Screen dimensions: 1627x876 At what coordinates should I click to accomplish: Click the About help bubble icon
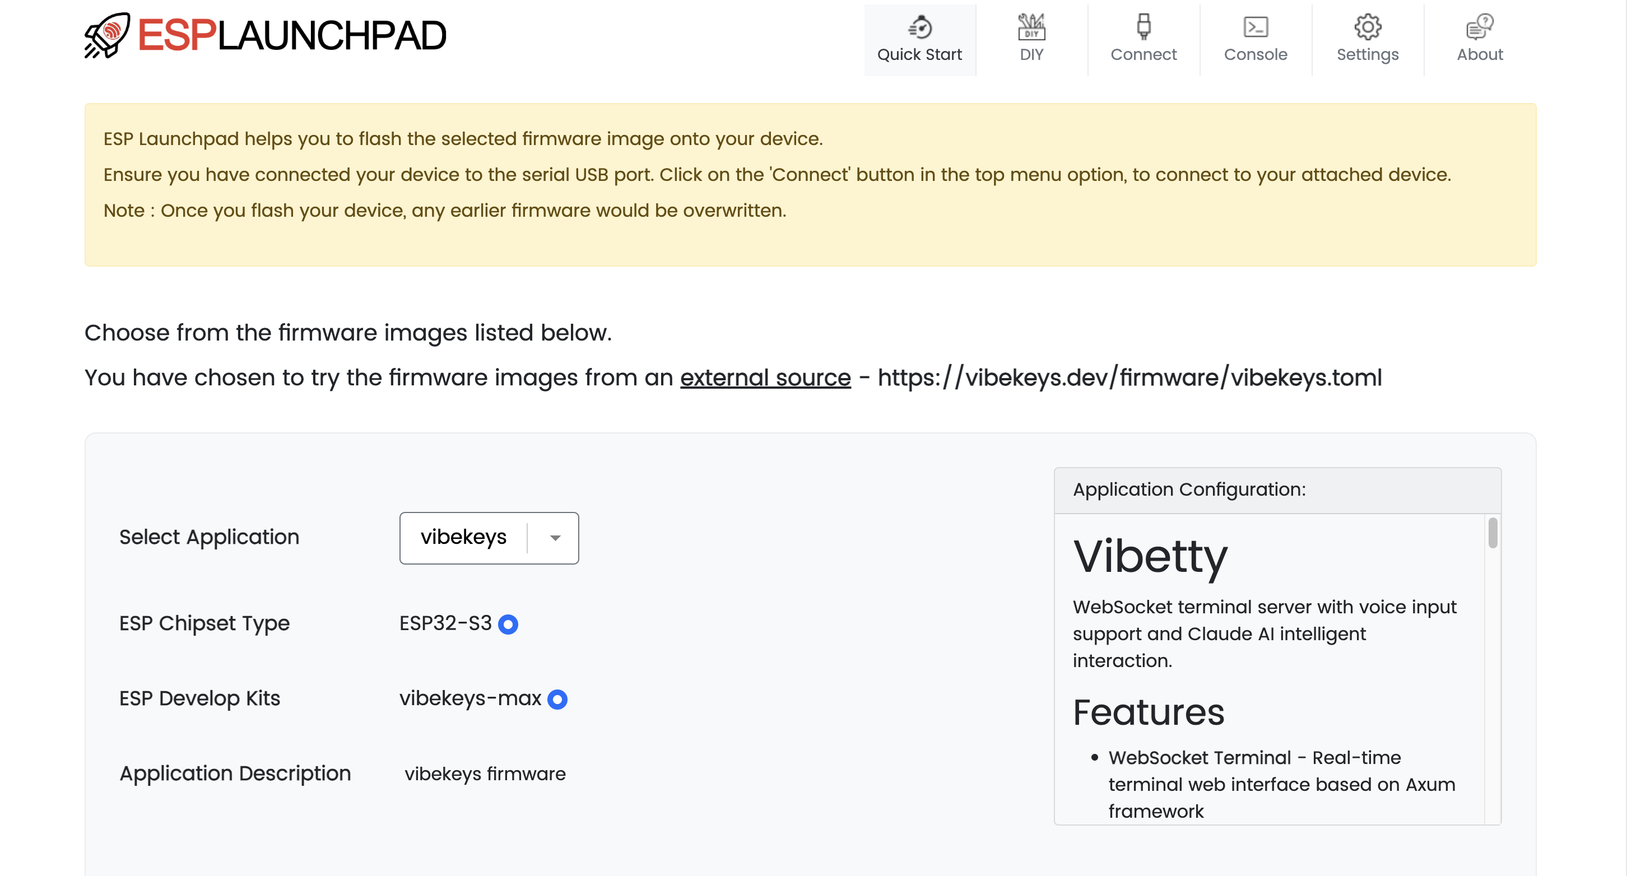(x=1480, y=27)
